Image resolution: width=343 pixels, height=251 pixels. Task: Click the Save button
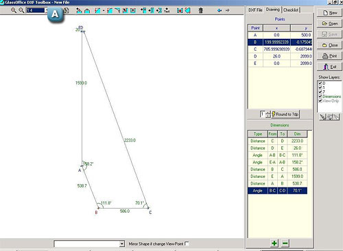(329, 34)
